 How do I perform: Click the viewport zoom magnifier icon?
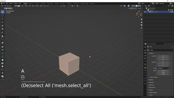[x=141, y=19]
